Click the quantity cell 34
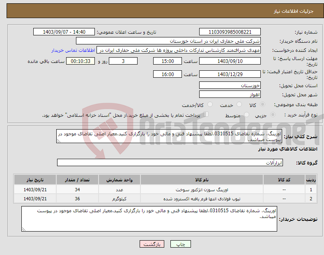 point(77,190)
